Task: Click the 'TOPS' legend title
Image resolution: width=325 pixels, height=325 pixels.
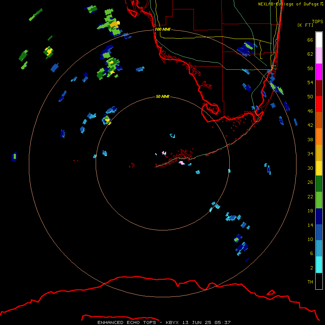Action: (x=317, y=21)
